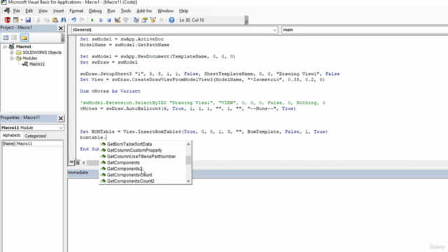Select the Modules folder label

[29, 58]
